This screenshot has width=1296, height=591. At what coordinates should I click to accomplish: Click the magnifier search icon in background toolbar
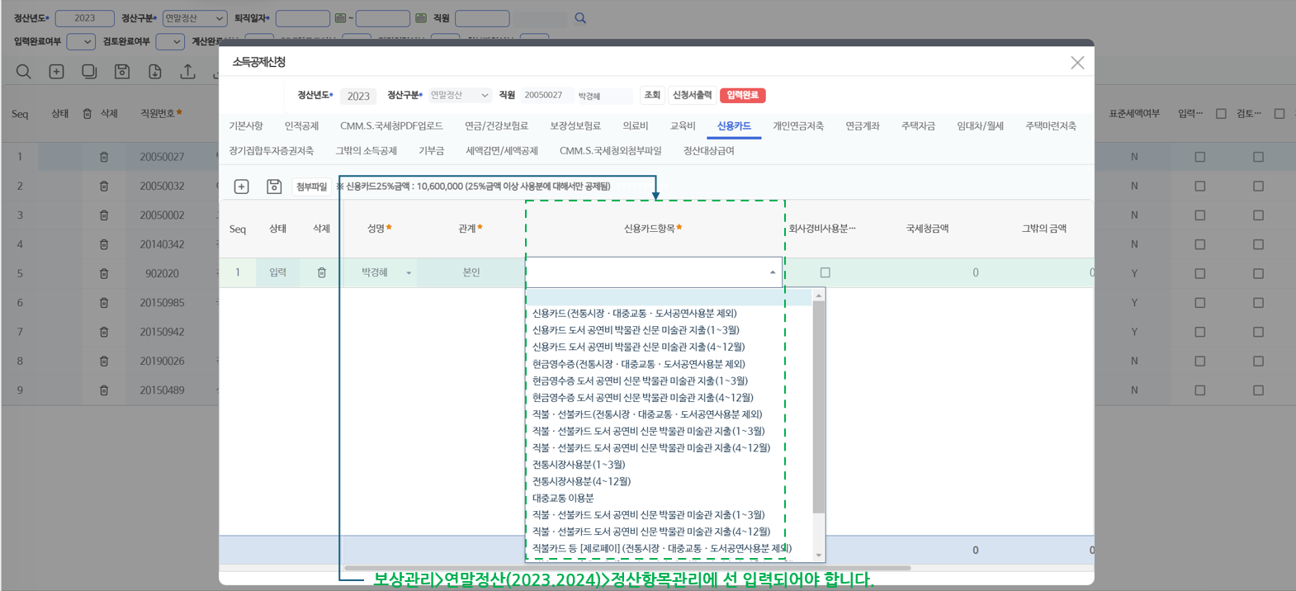(23, 72)
